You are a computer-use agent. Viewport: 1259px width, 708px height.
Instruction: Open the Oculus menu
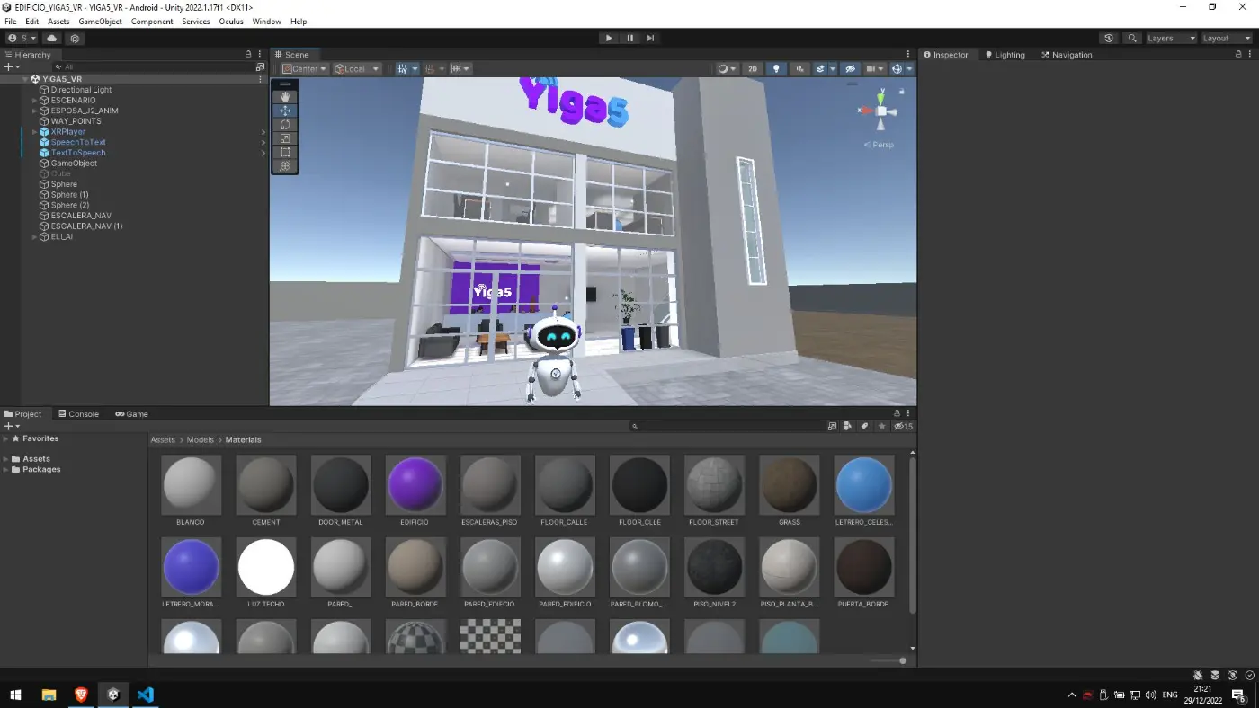231,22
